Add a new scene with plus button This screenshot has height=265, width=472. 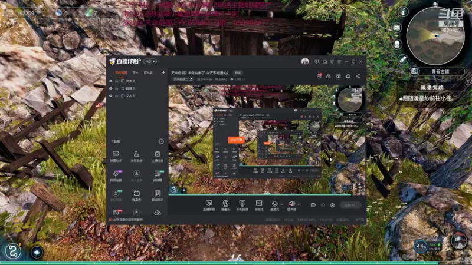[163, 72]
